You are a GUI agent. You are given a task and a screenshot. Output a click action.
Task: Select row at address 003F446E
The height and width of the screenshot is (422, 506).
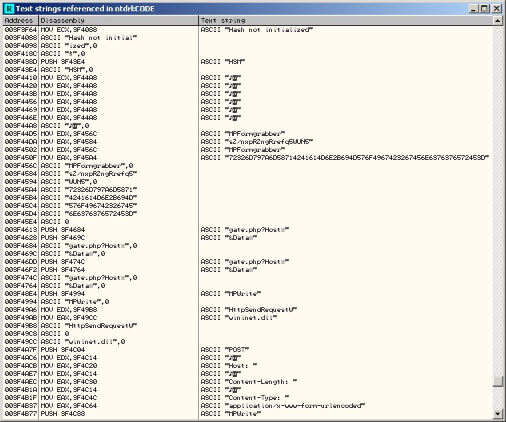(248, 118)
